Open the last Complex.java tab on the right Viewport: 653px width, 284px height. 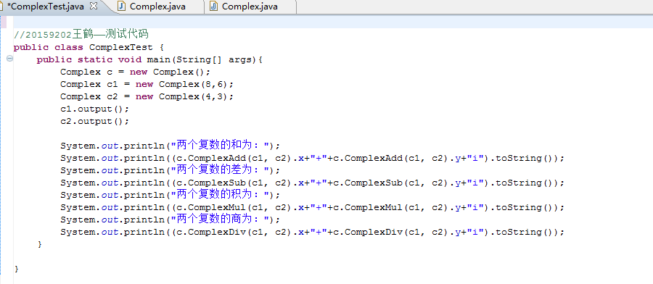coord(250,7)
